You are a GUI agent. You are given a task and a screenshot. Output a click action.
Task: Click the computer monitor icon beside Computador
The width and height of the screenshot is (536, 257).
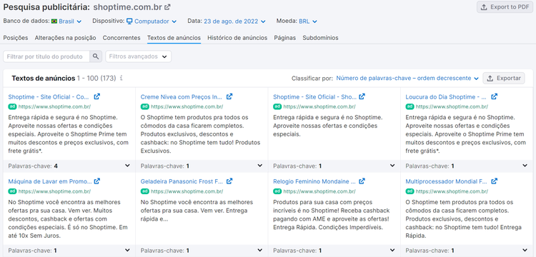coord(129,21)
